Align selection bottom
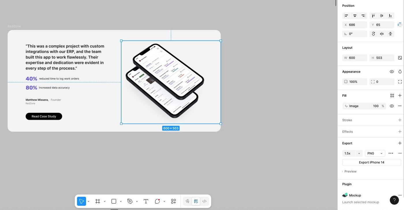The image size is (404, 210). [390, 16]
